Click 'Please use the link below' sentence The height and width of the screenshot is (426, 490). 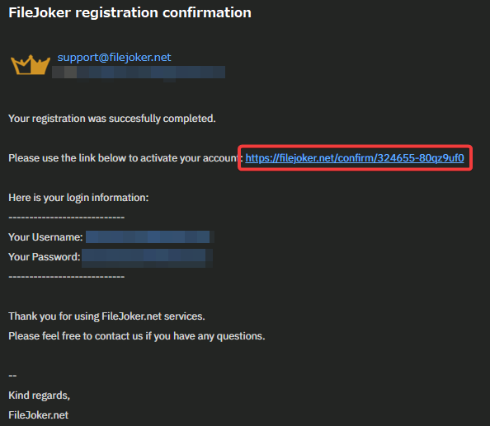point(125,158)
